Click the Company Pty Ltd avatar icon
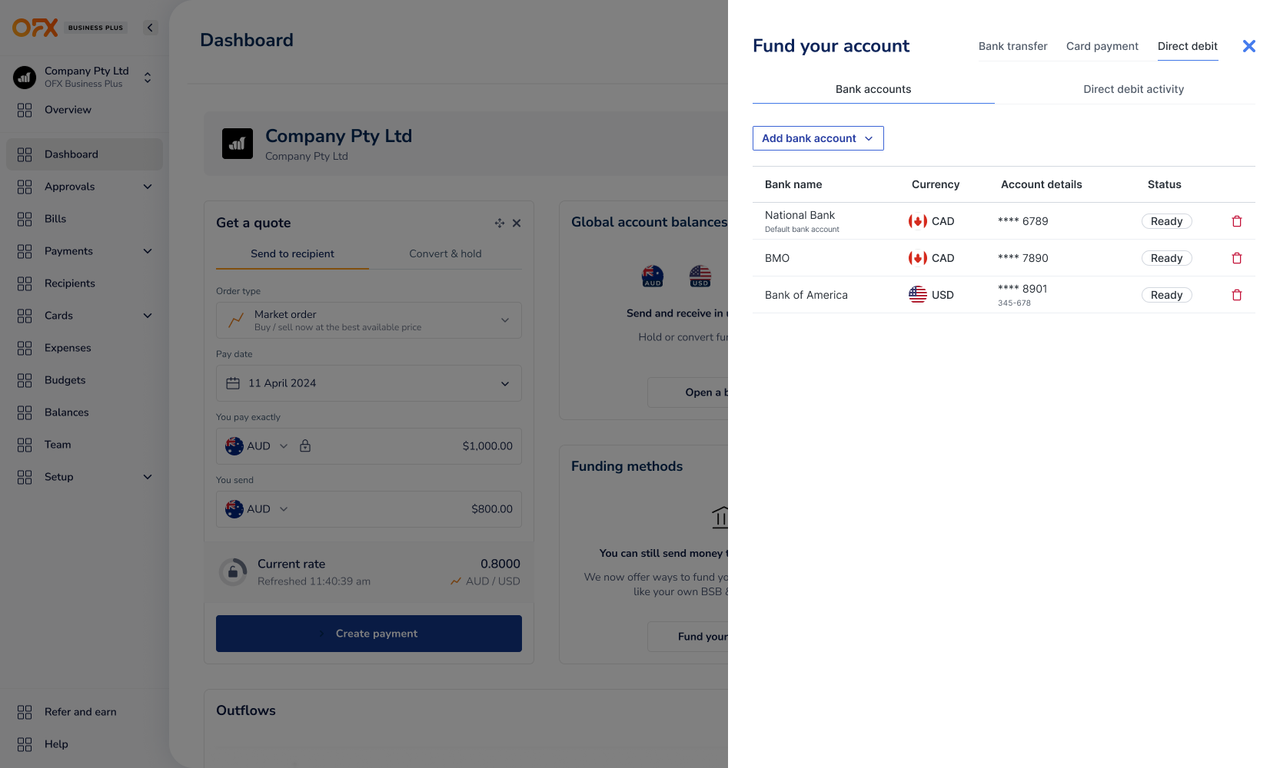 [25, 77]
